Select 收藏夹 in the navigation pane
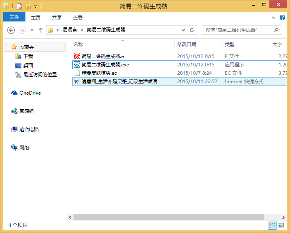Viewport: 290px width, 233px height. pos(35,47)
